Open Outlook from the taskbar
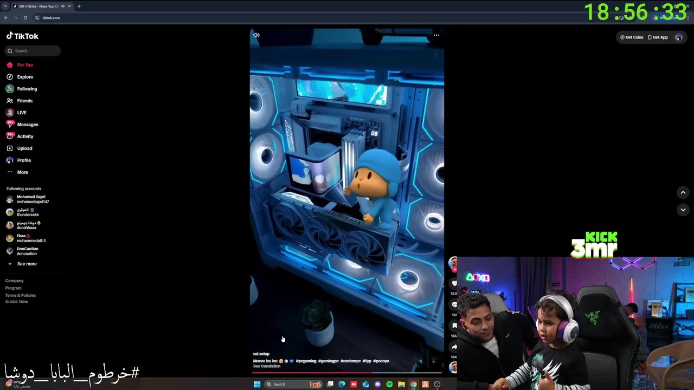 point(365,385)
